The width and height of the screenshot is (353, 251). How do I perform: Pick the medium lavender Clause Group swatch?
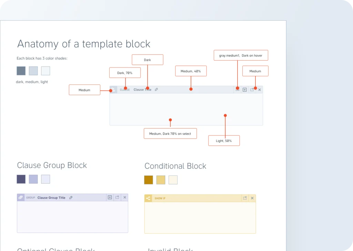tap(33, 179)
